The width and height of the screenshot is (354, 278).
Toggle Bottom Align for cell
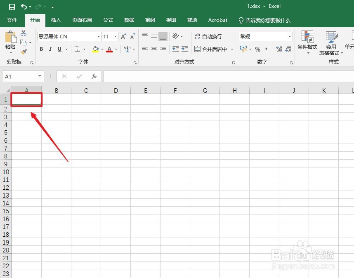(x=163, y=36)
